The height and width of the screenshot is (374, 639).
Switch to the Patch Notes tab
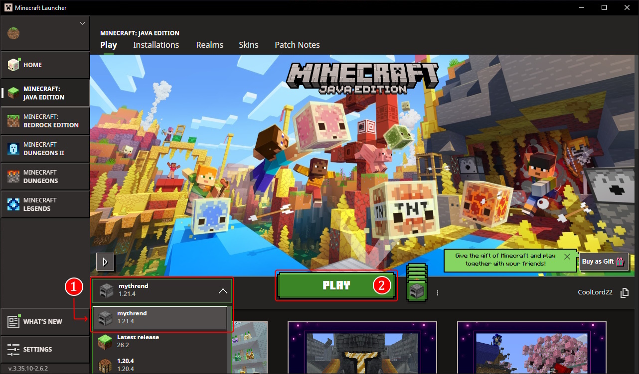[297, 45]
